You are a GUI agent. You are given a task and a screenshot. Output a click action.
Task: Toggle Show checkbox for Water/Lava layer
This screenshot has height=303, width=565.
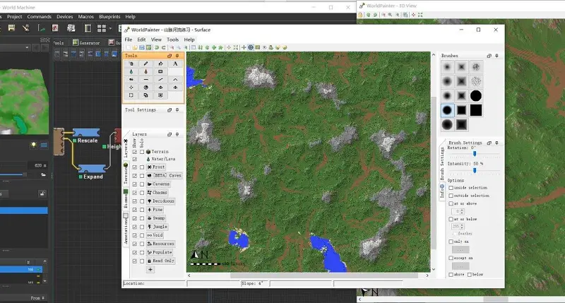coord(135,159)
